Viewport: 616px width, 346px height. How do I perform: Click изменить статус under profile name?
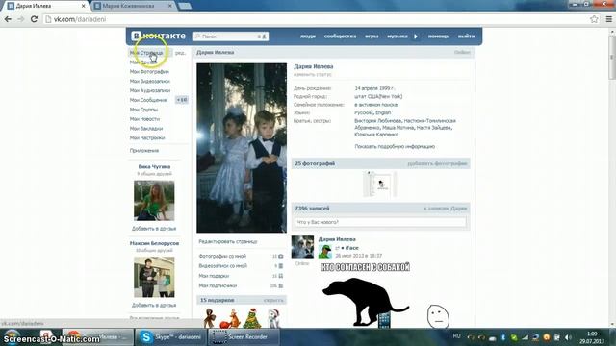313,75
